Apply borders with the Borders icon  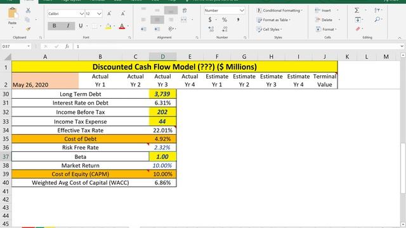95,26
